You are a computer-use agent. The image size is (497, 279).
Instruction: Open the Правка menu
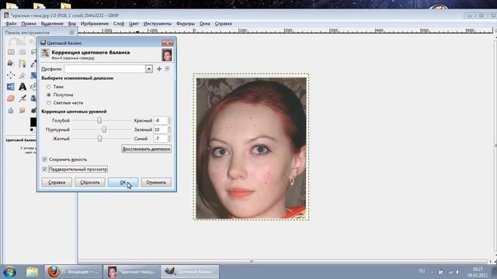coord(29,24)
